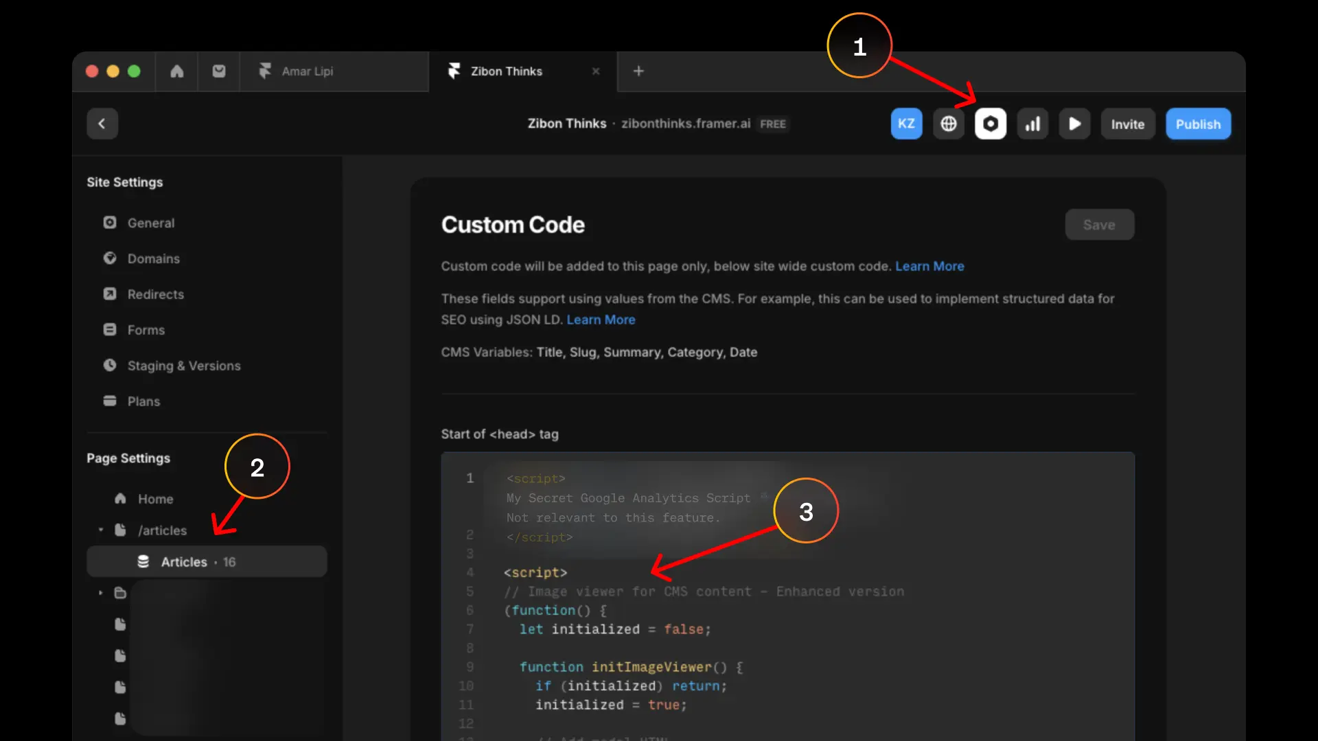Click the /articles page file icon

(x=120, y=530)
